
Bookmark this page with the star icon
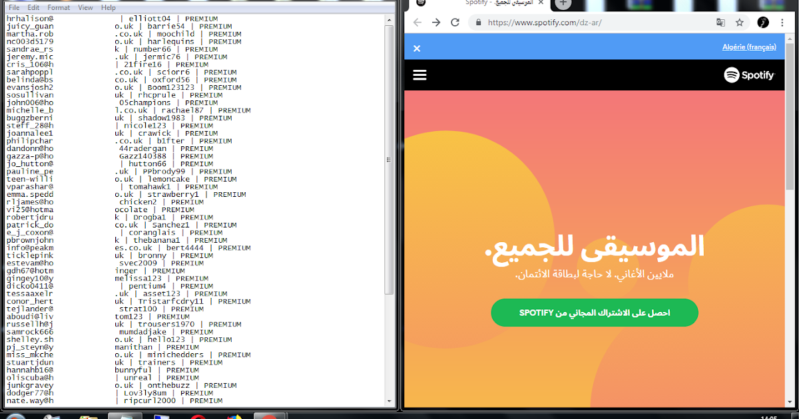coord(739,22)
